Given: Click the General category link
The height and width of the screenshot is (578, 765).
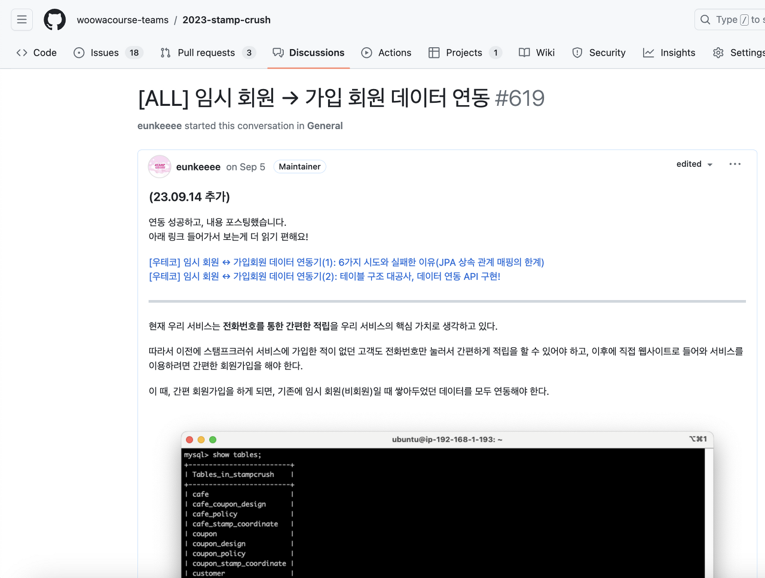Looking at the screenshot, I should [325, 126].
